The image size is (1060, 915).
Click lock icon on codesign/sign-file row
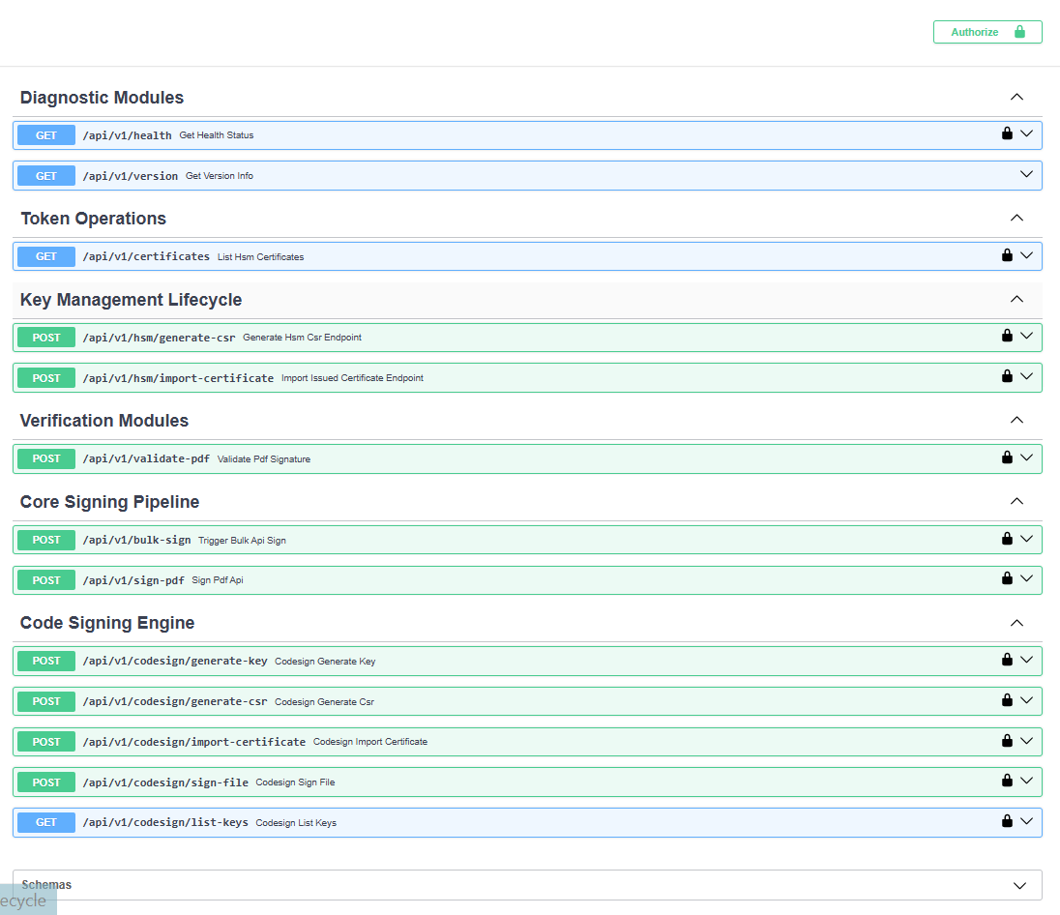click(x=1007, y=781)
